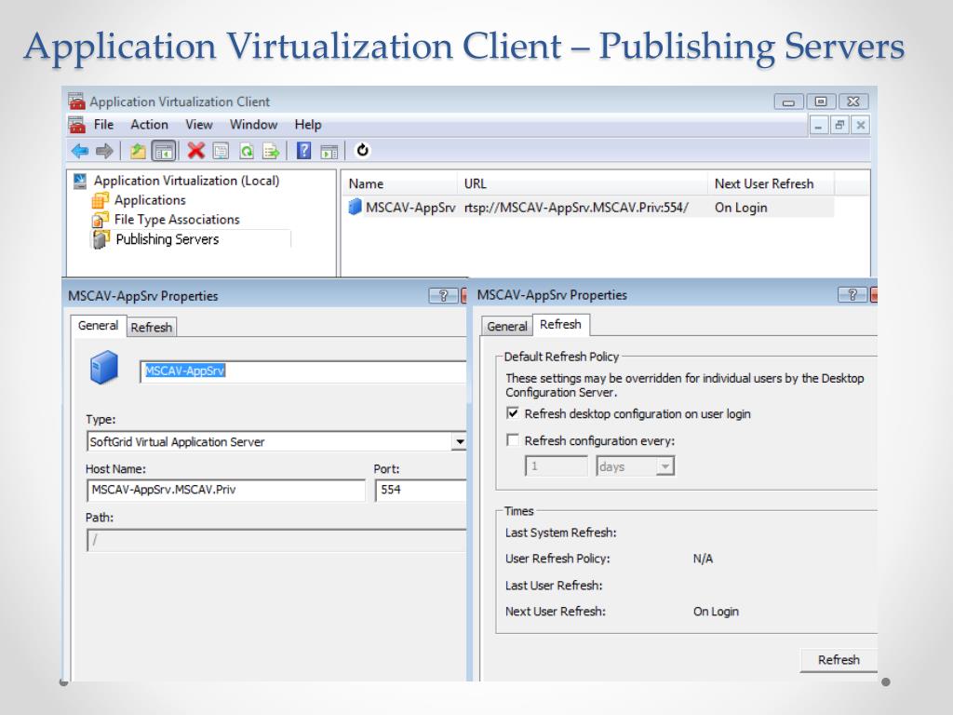Click the ? help button on the Host Name dialog

443,295
